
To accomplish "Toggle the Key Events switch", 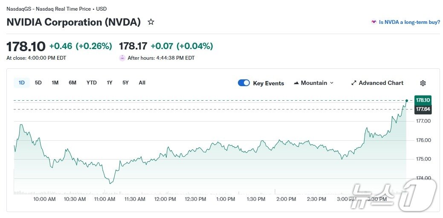I will tap(244, 83).
